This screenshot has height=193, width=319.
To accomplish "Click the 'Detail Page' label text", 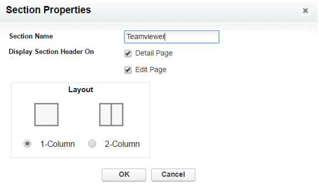I will [154, 53].
